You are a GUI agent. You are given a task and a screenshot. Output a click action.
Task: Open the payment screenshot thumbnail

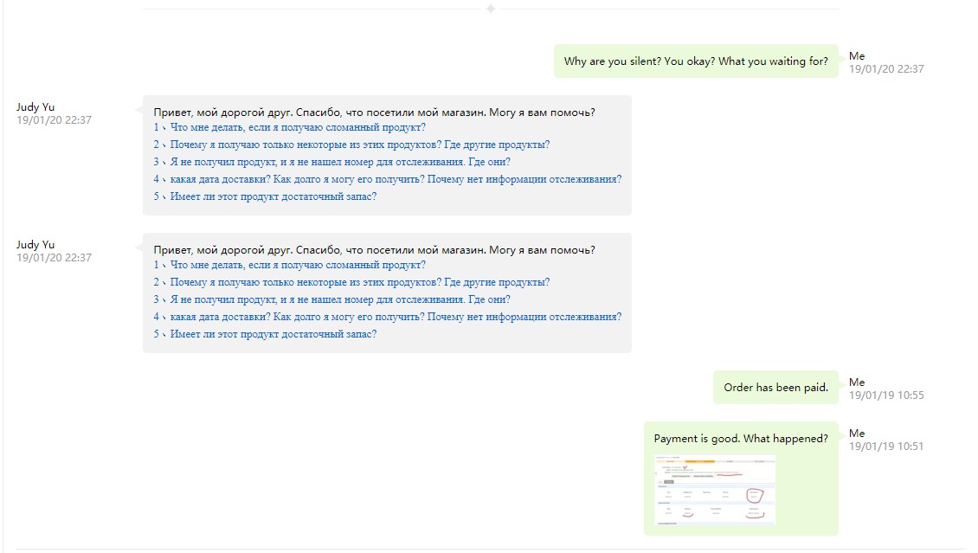[x=714, y=489]
